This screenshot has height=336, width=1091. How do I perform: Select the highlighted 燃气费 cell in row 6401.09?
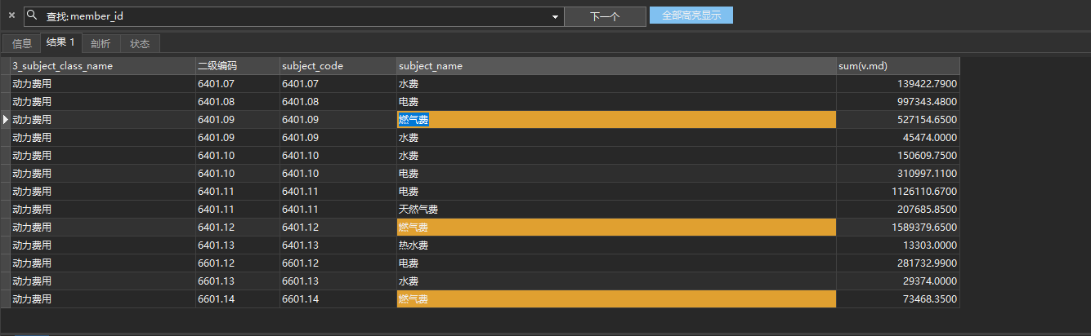[x=616, y=120]
